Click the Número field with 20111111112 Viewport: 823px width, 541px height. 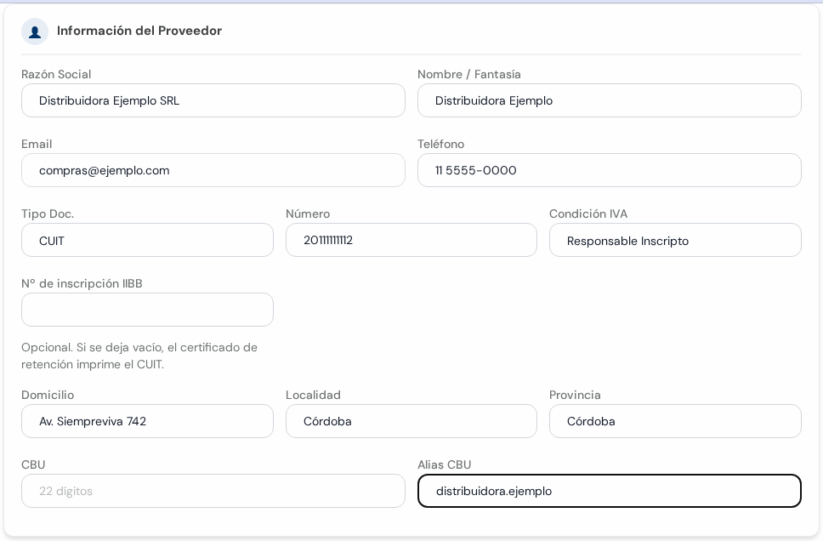pyautogui.click(x=411, y=240)
